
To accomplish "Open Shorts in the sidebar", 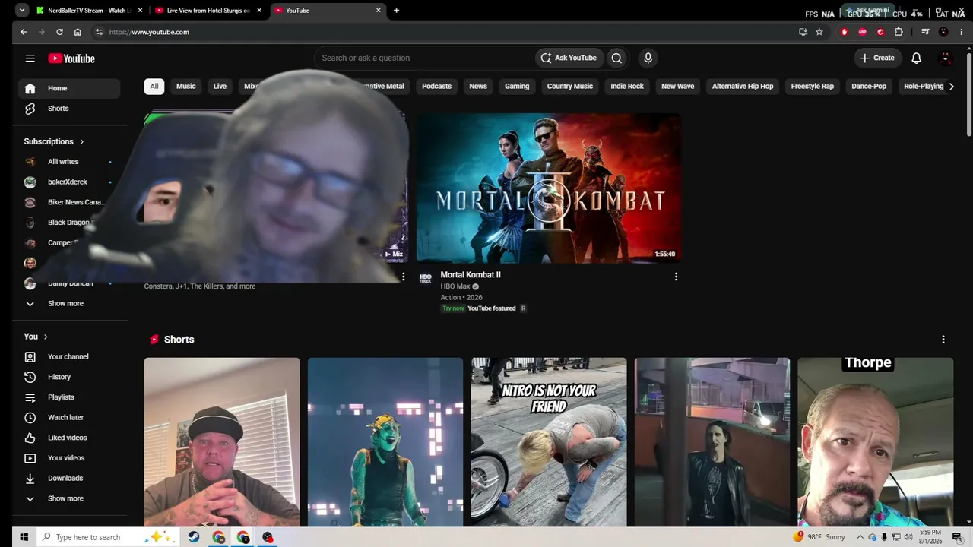I will click(69, 109).
